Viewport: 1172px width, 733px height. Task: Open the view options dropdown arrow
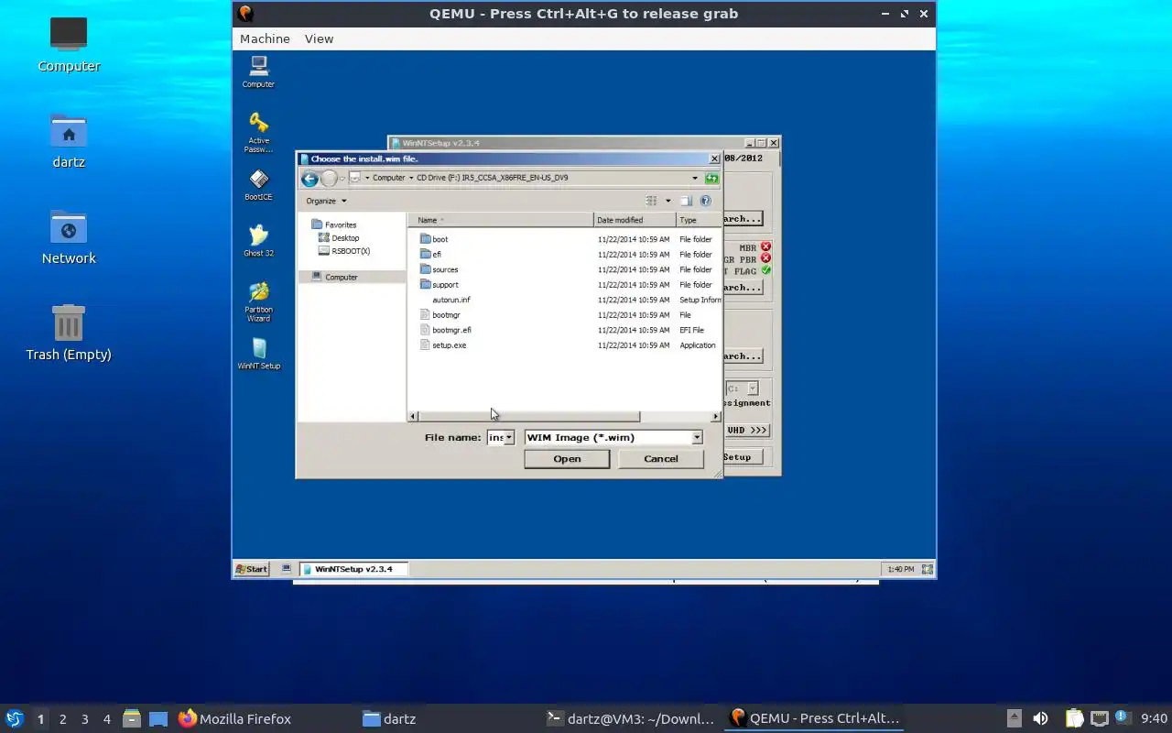pyautogui.click(x=667, y=201)
